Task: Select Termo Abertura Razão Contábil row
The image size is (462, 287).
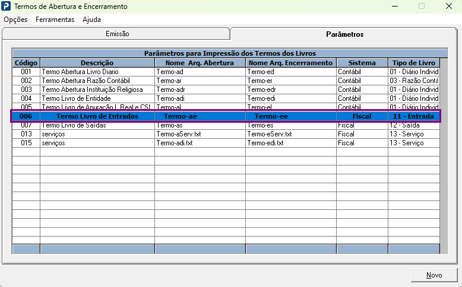Action: 97,81
